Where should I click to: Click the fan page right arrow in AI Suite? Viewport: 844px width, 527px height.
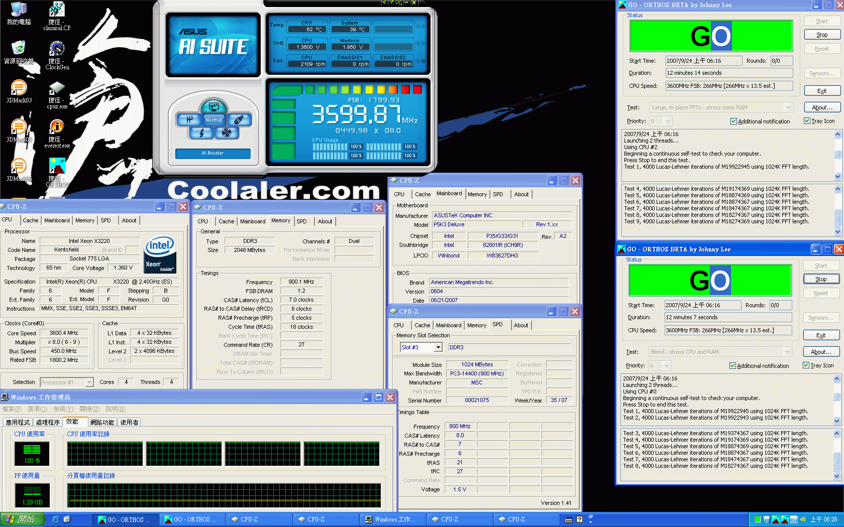point(423,61)
